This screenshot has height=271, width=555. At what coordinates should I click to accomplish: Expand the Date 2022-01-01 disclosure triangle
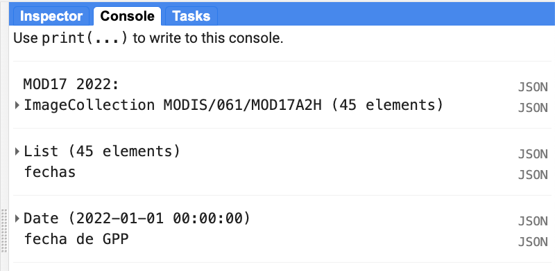coord(17,218)
